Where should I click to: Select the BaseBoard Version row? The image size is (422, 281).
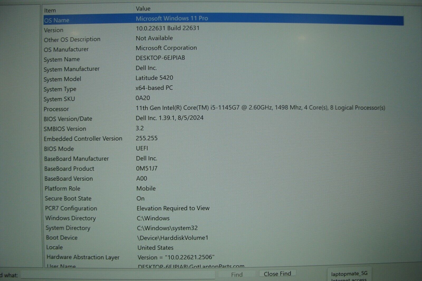click(223, 178)
